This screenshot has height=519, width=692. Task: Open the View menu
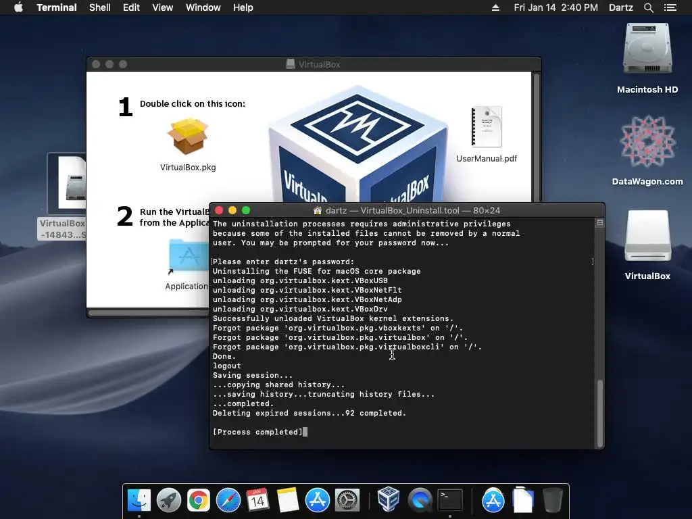(162, 7)
